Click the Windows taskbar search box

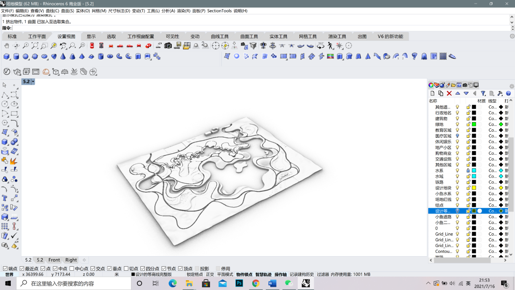pos(74,284)
